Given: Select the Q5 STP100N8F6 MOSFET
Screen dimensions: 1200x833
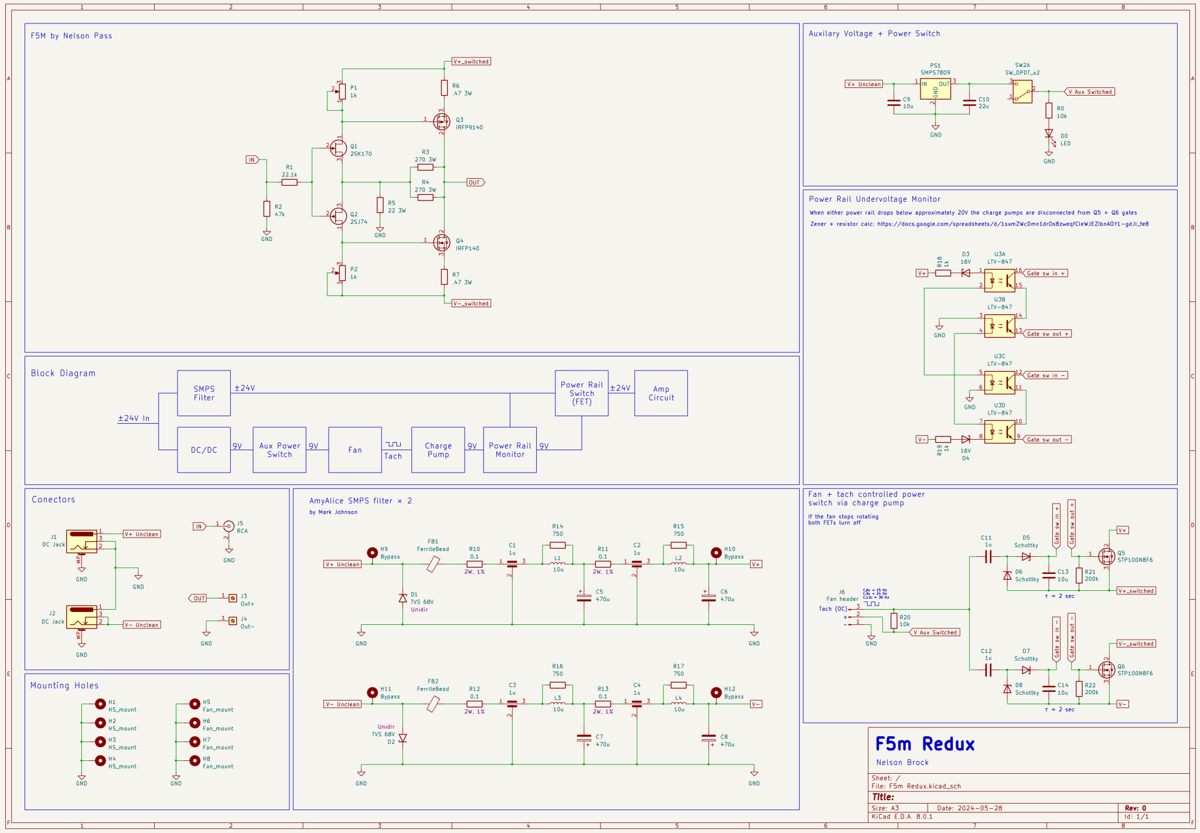Looking at the screenshot, I should click(x=1106, y=556).
